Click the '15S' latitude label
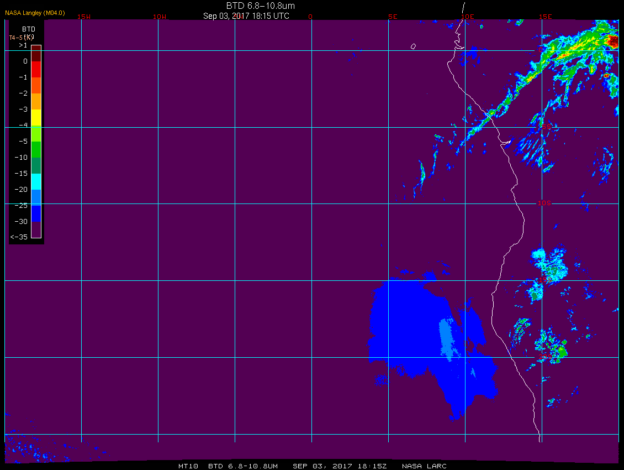 (x=545, y=280)
